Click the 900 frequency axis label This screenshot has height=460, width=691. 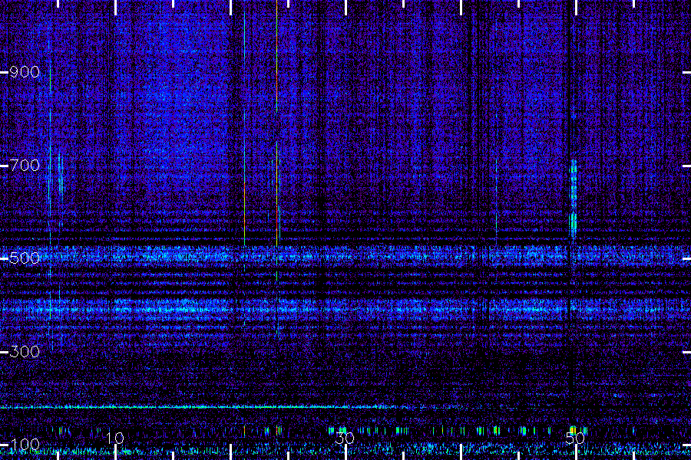point(25,72)
